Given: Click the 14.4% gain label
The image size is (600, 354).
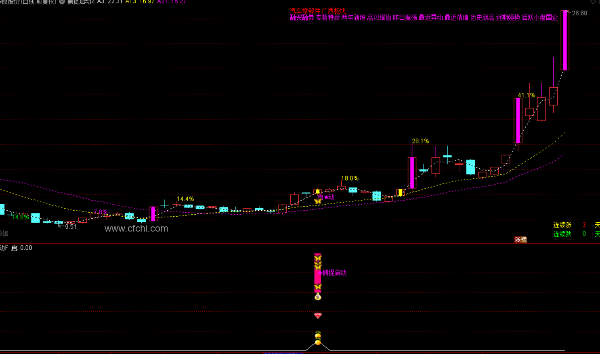Looking at the screenshot, I should point(185,199).
